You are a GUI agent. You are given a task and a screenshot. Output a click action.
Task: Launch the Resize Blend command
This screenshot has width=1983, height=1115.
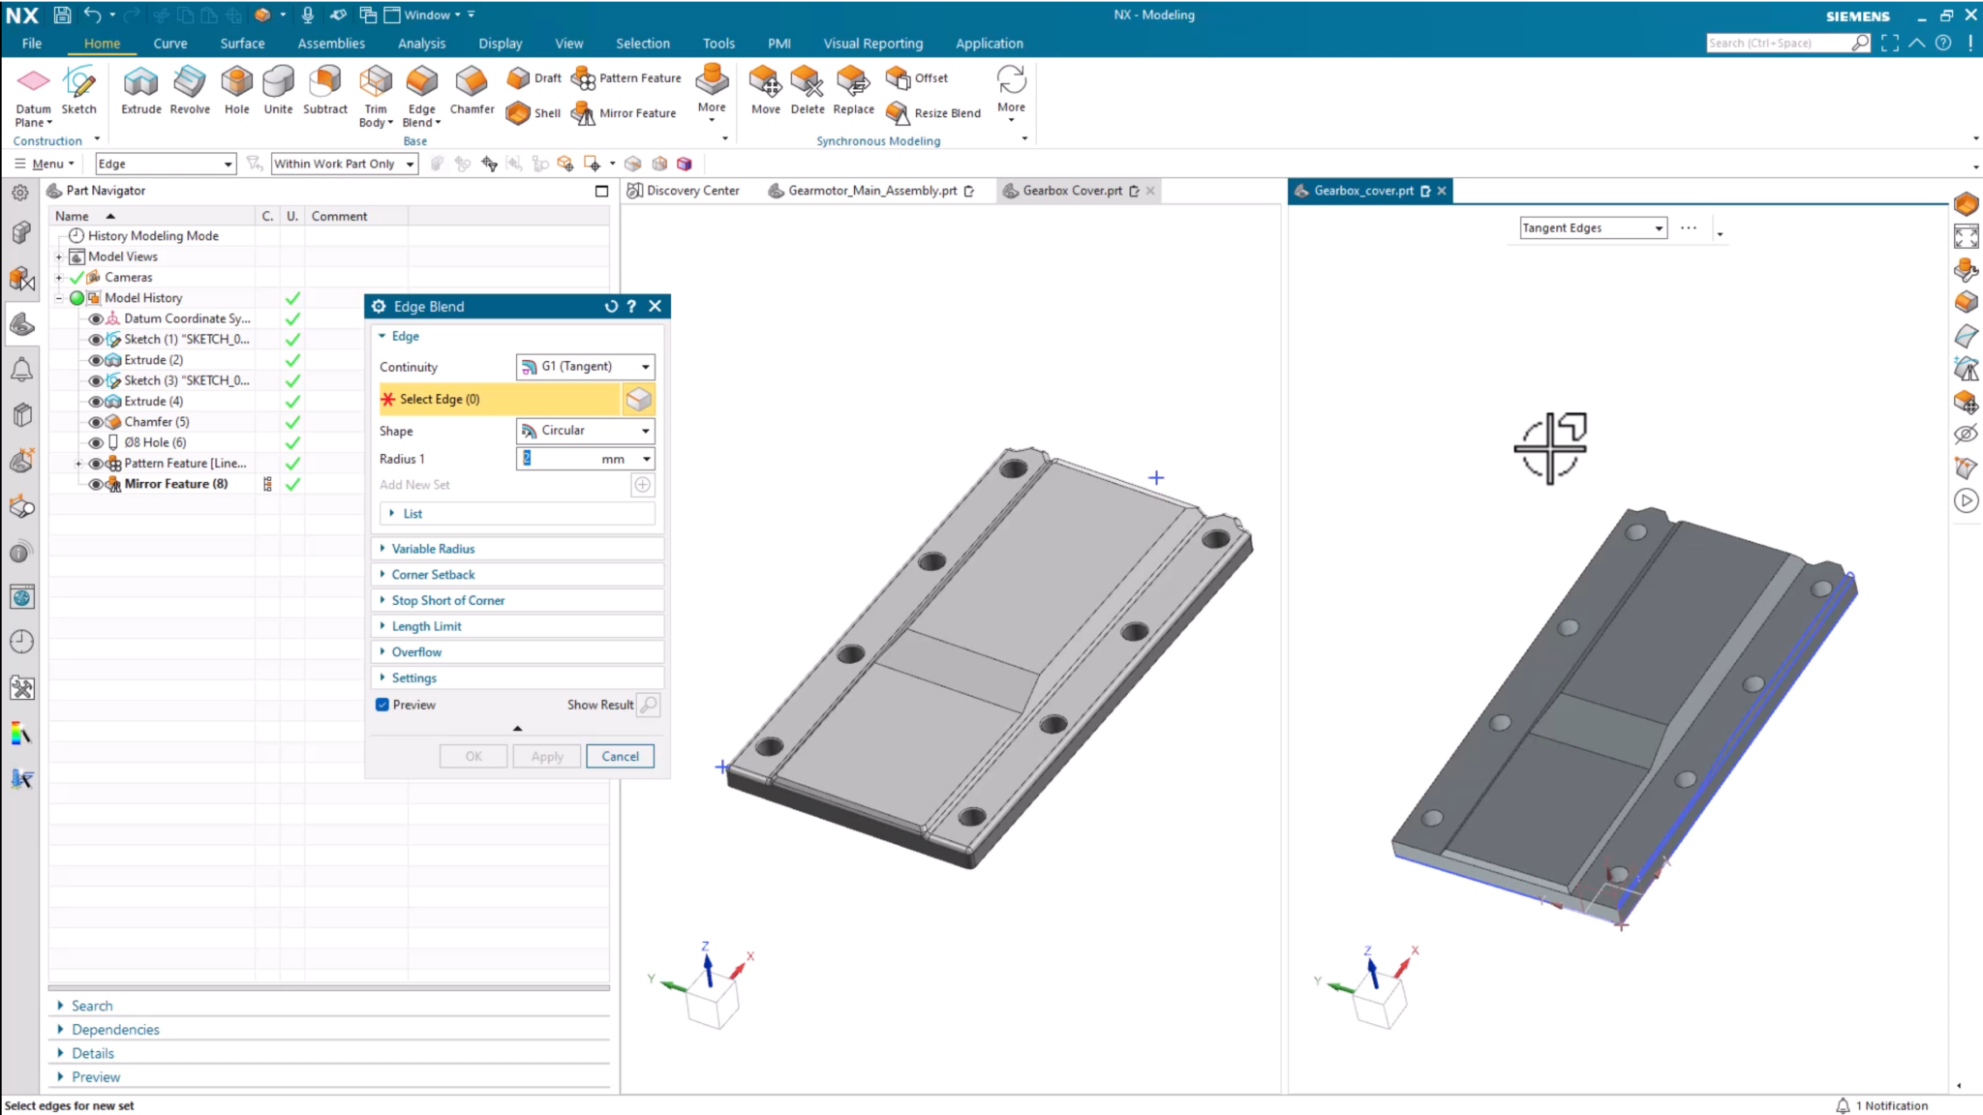[932, 113]
